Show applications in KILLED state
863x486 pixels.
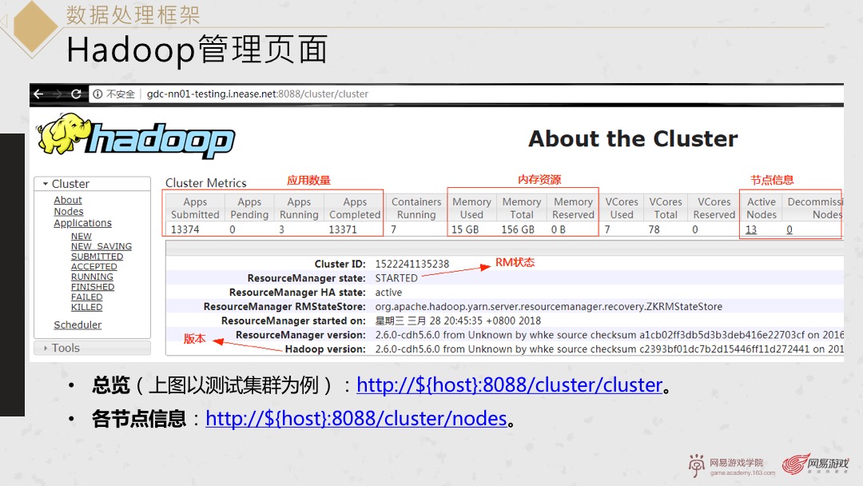(x=86, y=307)
